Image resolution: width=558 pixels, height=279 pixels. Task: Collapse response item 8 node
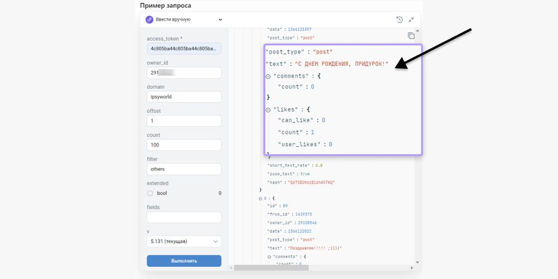coord(260,198)
